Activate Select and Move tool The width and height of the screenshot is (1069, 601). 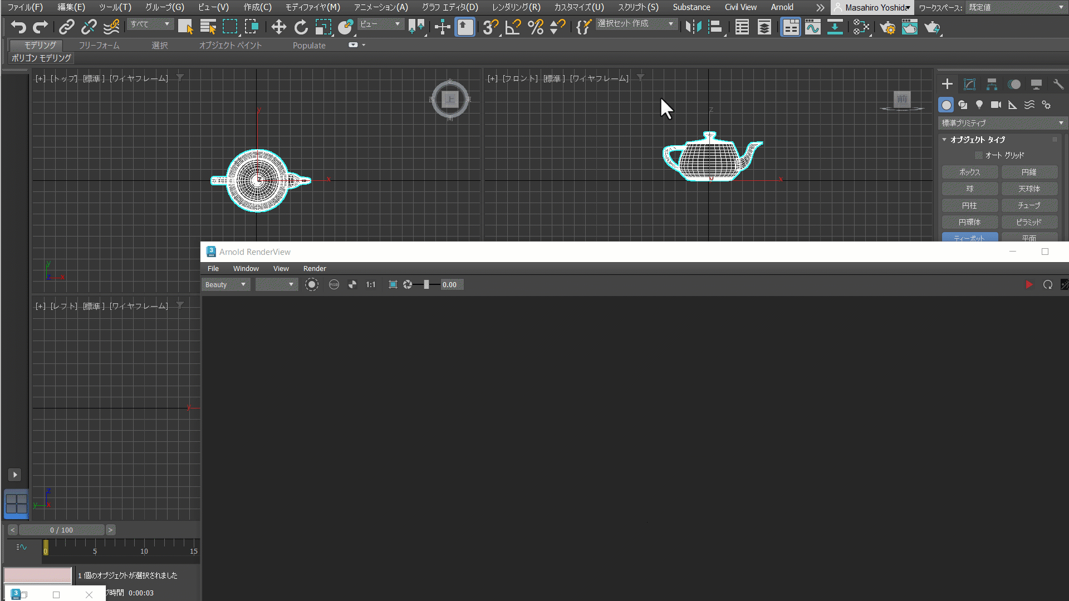[x=278, y=27]
